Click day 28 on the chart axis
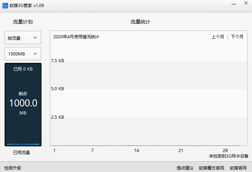The image size is (252, 172). 225,150
